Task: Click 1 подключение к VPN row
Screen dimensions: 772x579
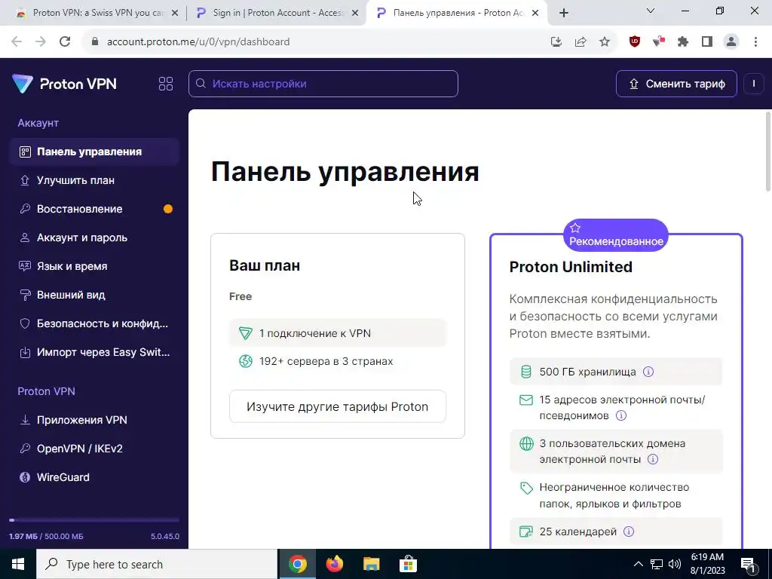Action: [338, 333]
